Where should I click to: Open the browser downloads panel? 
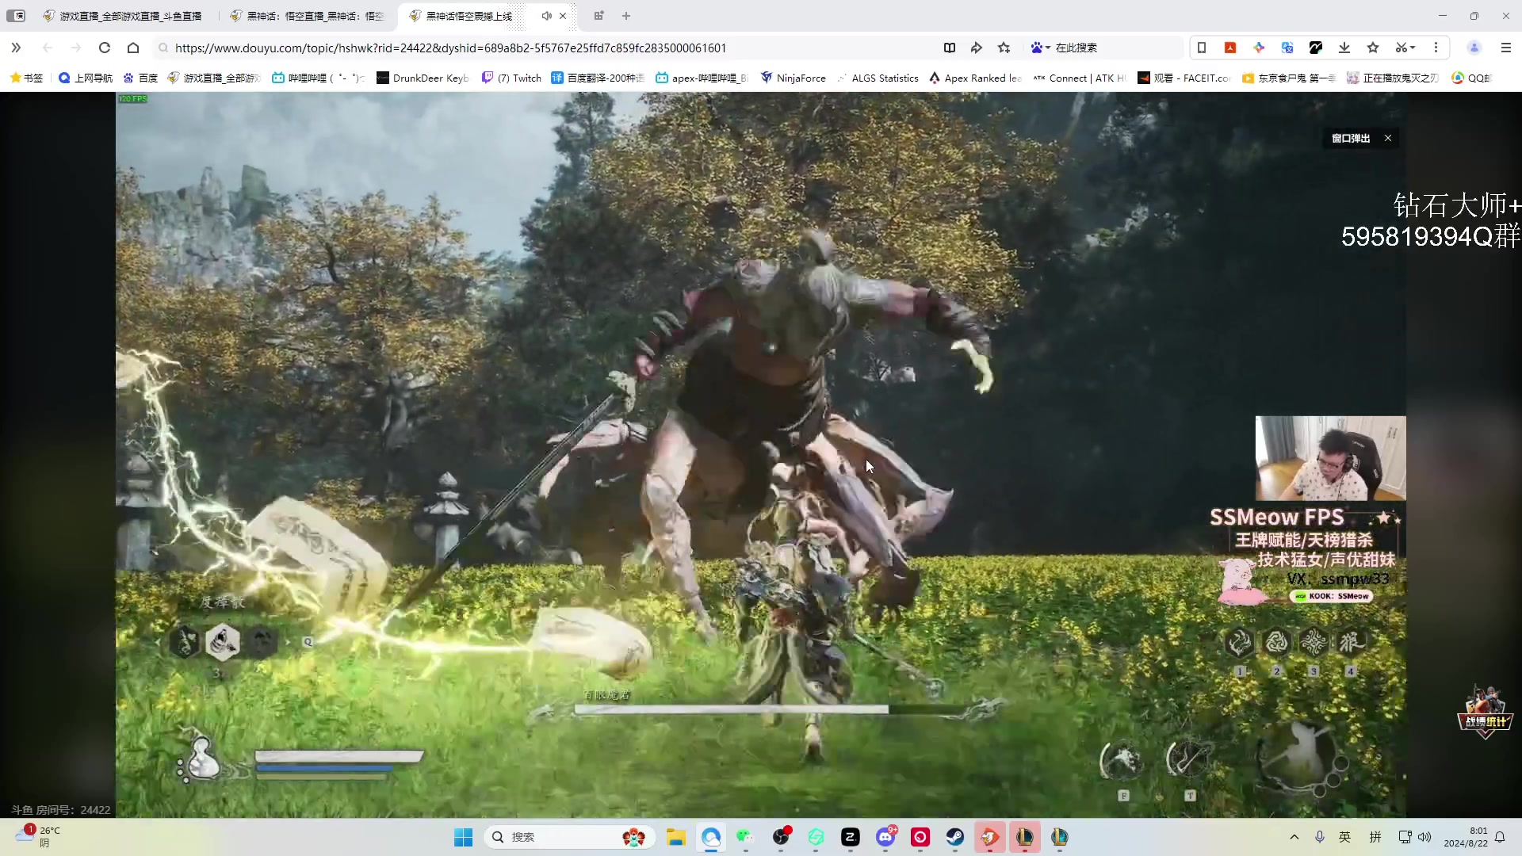[x=1344, y=48]
